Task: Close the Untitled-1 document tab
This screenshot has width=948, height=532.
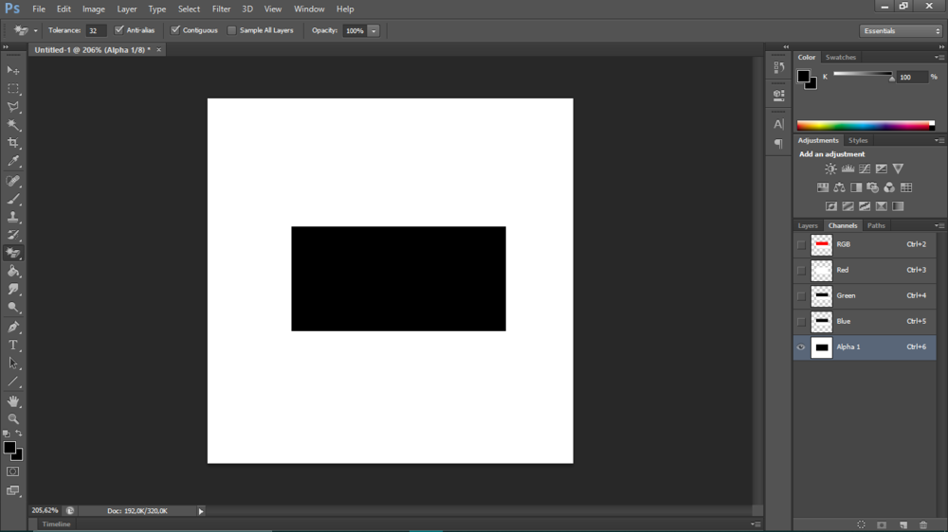Action: pyautogui.click(x=159, y=50)
